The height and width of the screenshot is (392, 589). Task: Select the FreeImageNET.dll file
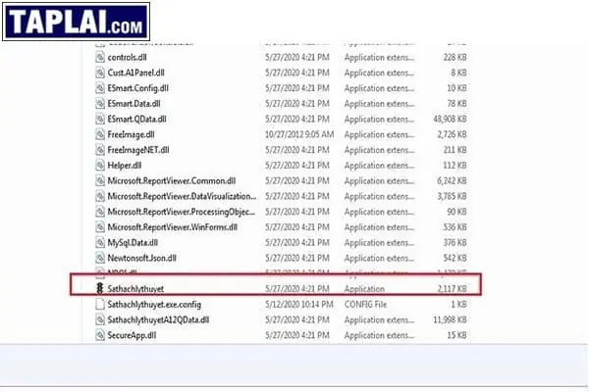point(138,150)
